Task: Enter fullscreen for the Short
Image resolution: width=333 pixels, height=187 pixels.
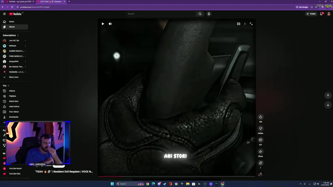Action: click(251, 24)
